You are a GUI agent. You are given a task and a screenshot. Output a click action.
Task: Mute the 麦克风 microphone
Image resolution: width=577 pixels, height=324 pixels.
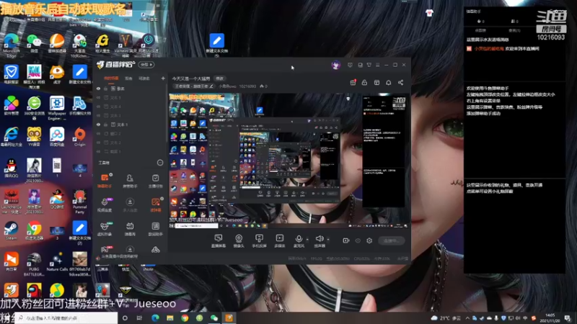pos(299,240)
